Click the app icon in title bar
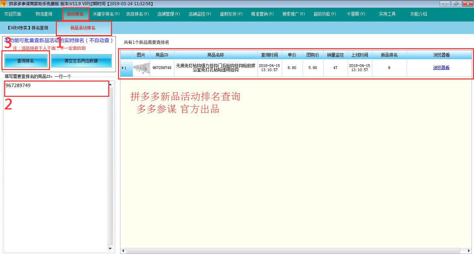Image resolution: width=474 pixels, height=254 pixels. [x=3, y=3]
